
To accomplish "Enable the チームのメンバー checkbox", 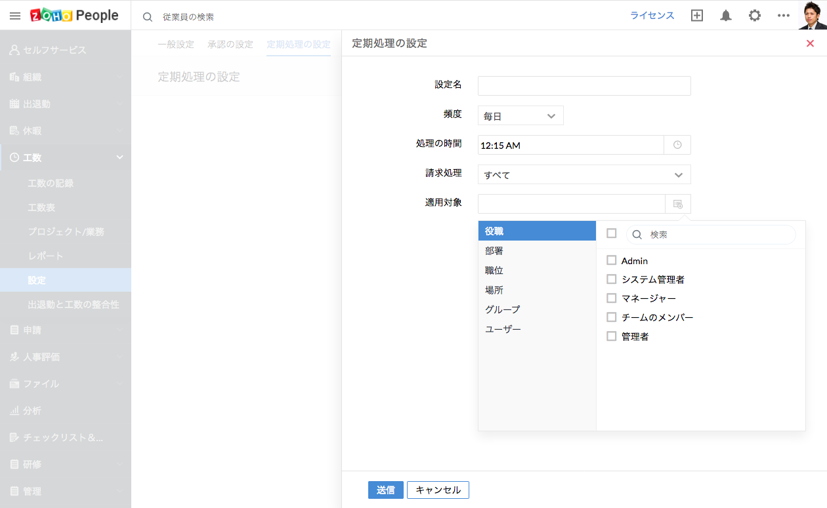I will (x=612, y=317).
